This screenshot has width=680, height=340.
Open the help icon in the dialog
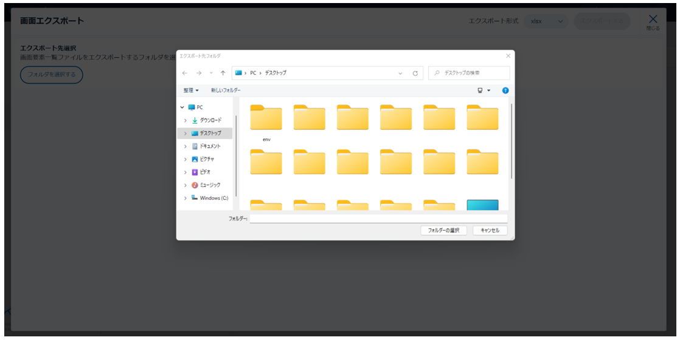[x=505, y=90]
